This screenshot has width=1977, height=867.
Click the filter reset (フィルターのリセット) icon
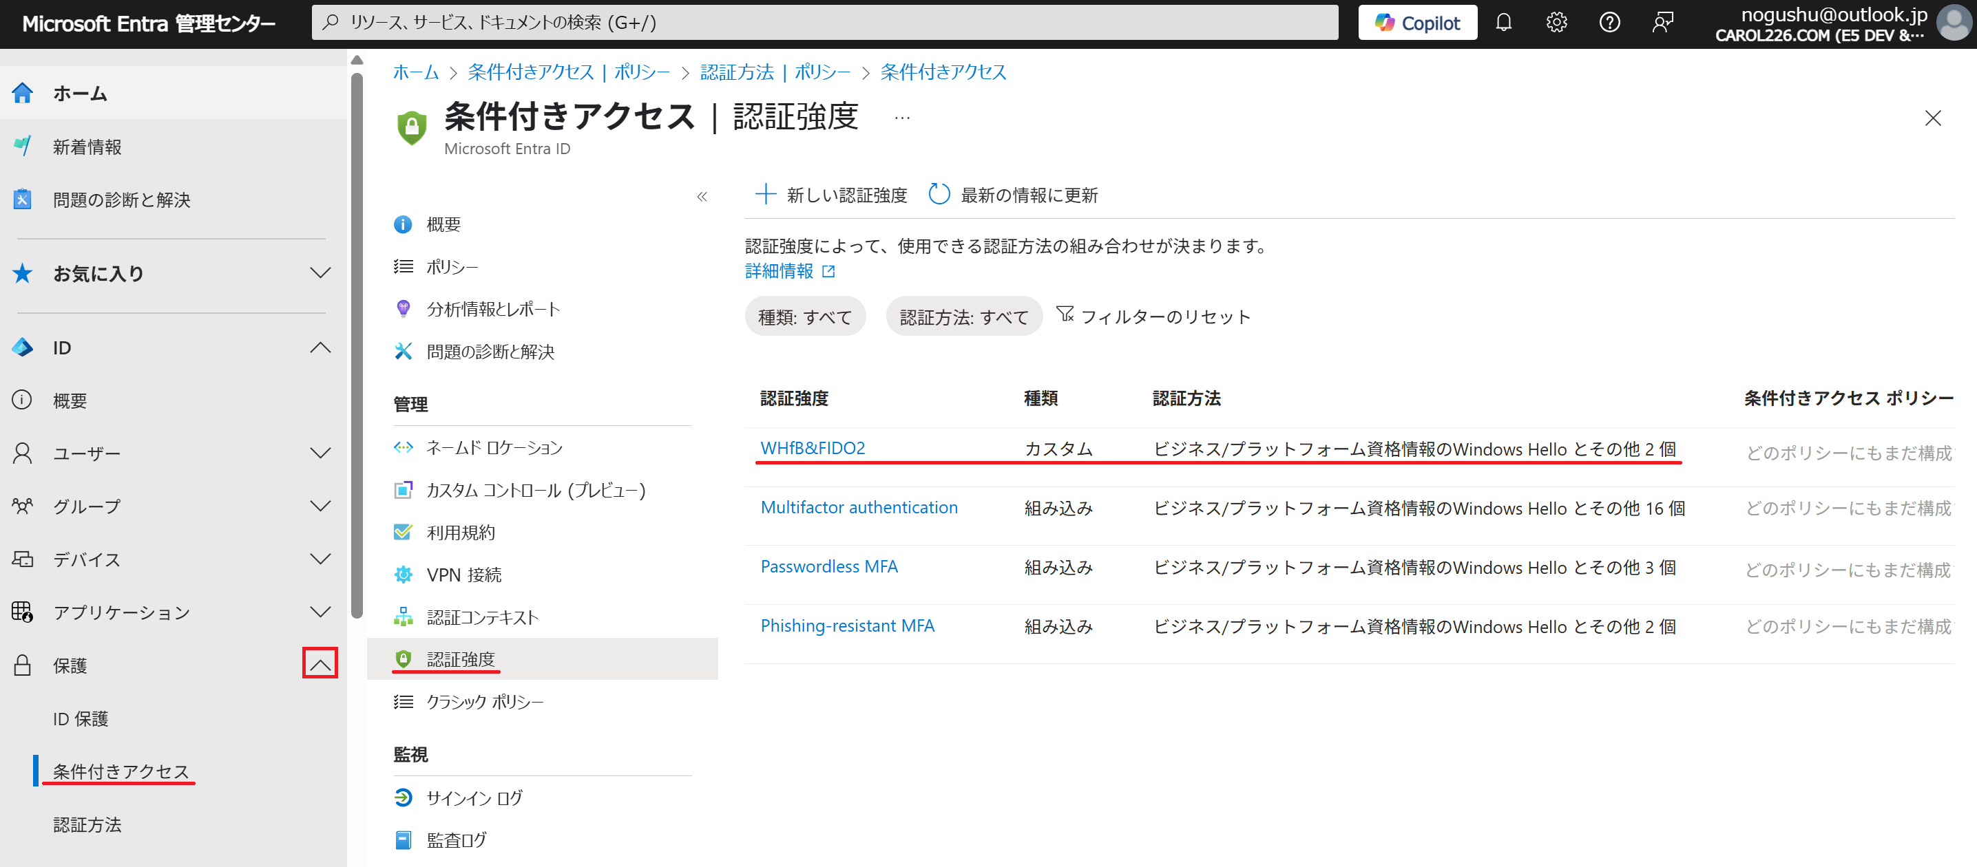(1065, 314)
